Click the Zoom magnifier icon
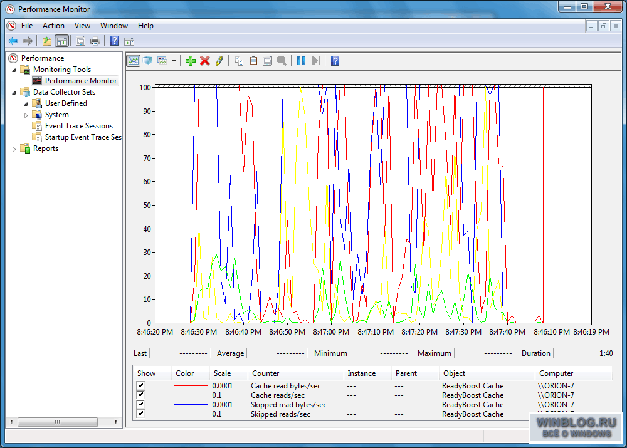Screen dimensions: 627x448 pyautogui.click(x=282, y=61)
